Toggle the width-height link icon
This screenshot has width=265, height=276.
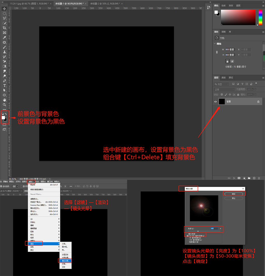[217, 52]
